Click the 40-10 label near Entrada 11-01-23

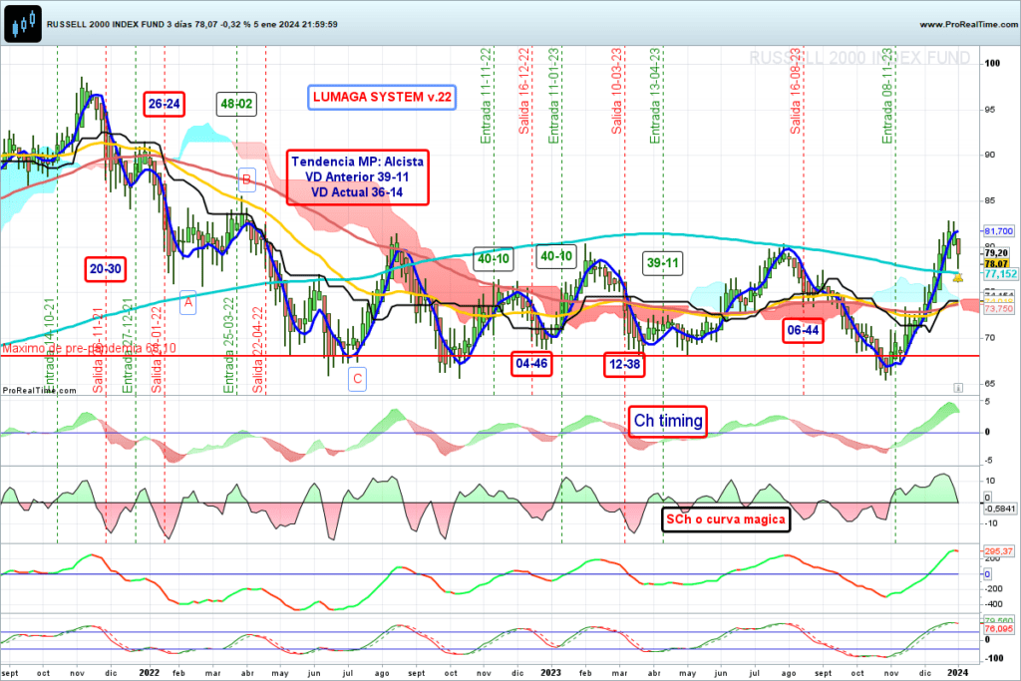pos(556,256)
